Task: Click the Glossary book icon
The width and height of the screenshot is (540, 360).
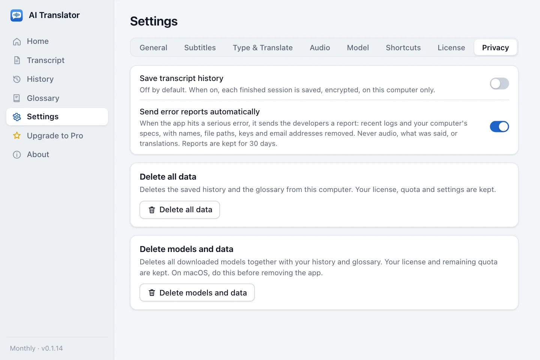Action: 17,98
